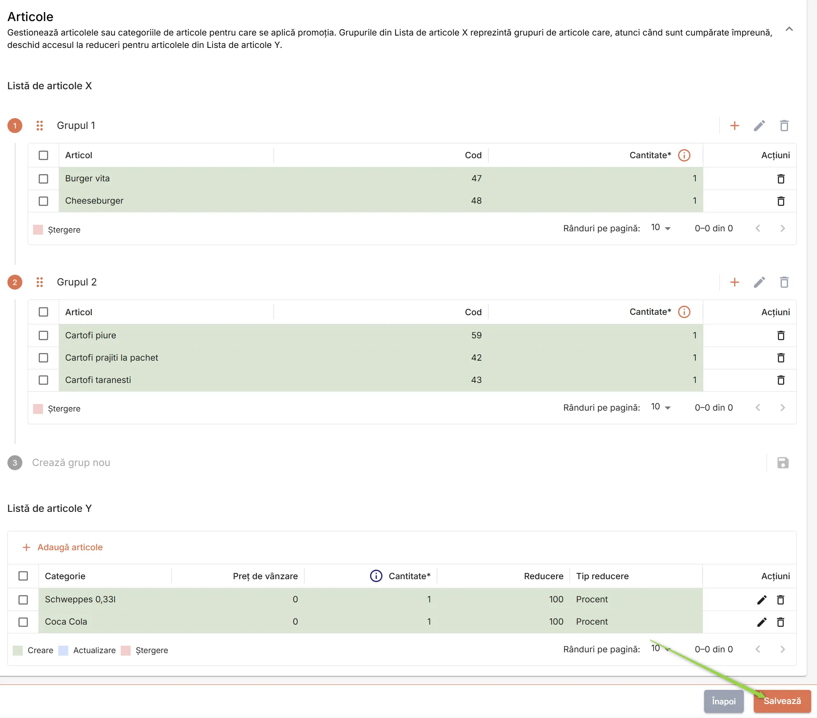Delete the Schweppes 0,33l row

[781, 599]
